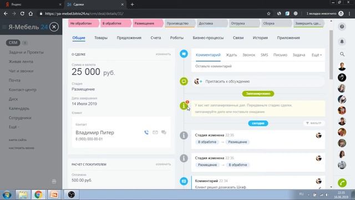Open browser menu three dots
Viewport: 355px width, 200px height.
pos(349,13)
